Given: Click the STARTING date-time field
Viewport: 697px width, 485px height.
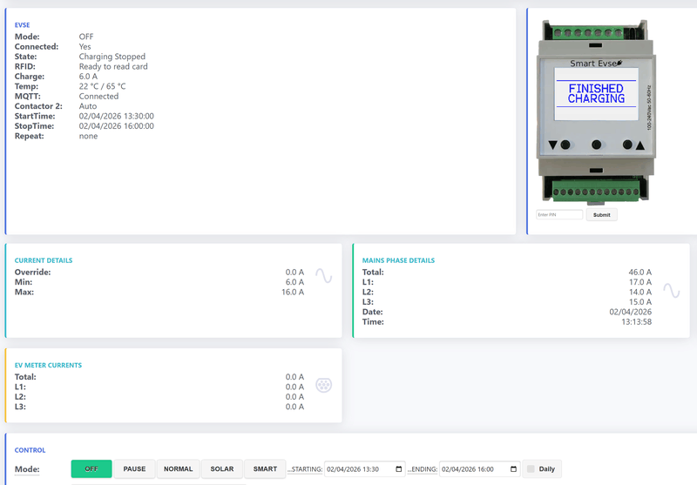Looking at the screenshot, I should tap(364, 469).
